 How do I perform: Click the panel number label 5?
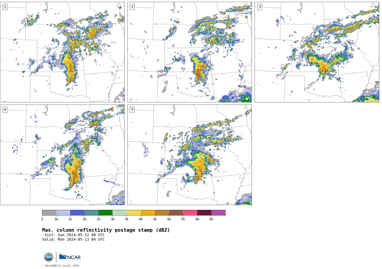click(x=132, y=110)
